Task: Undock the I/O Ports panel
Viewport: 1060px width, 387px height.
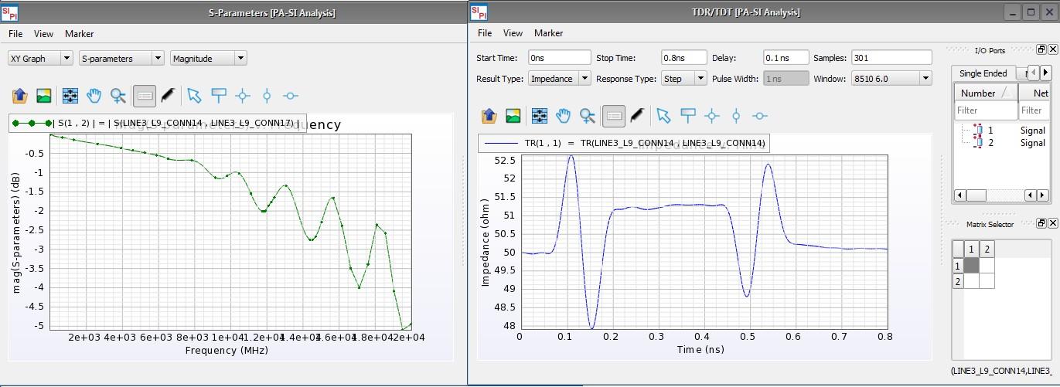Action: point(1041,49)
